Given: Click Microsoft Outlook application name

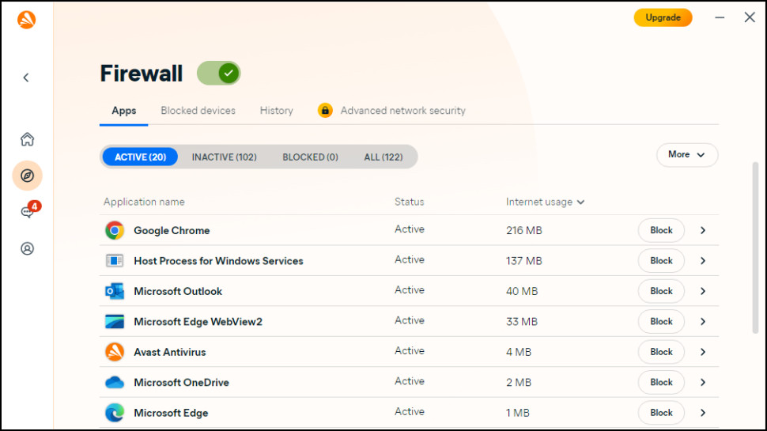Looking at the screenshot, I should (178, 291).
